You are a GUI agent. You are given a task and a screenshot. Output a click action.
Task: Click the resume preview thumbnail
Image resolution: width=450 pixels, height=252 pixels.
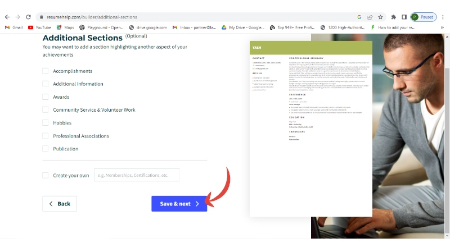pos(310,128)
